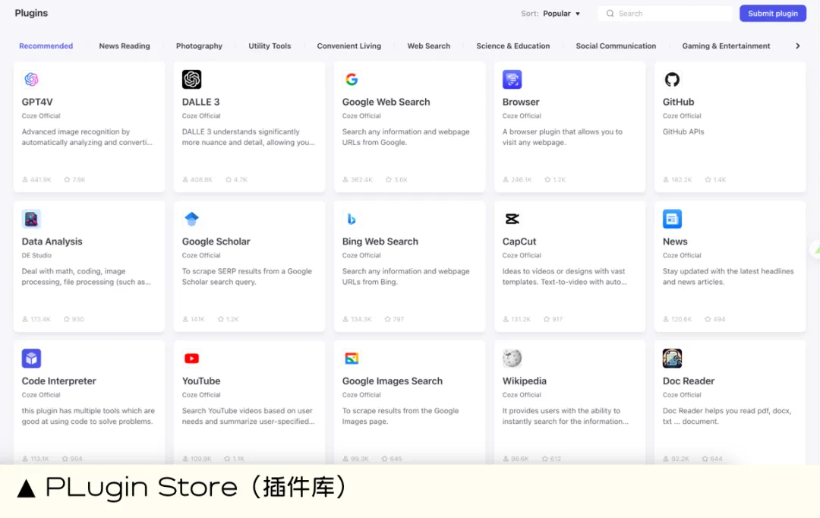
Task: Click 'Coze Official' under CapCut
Action: tap(522, 255)
